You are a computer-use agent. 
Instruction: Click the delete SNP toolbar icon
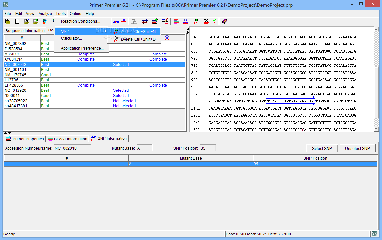[x=206, y=22]
